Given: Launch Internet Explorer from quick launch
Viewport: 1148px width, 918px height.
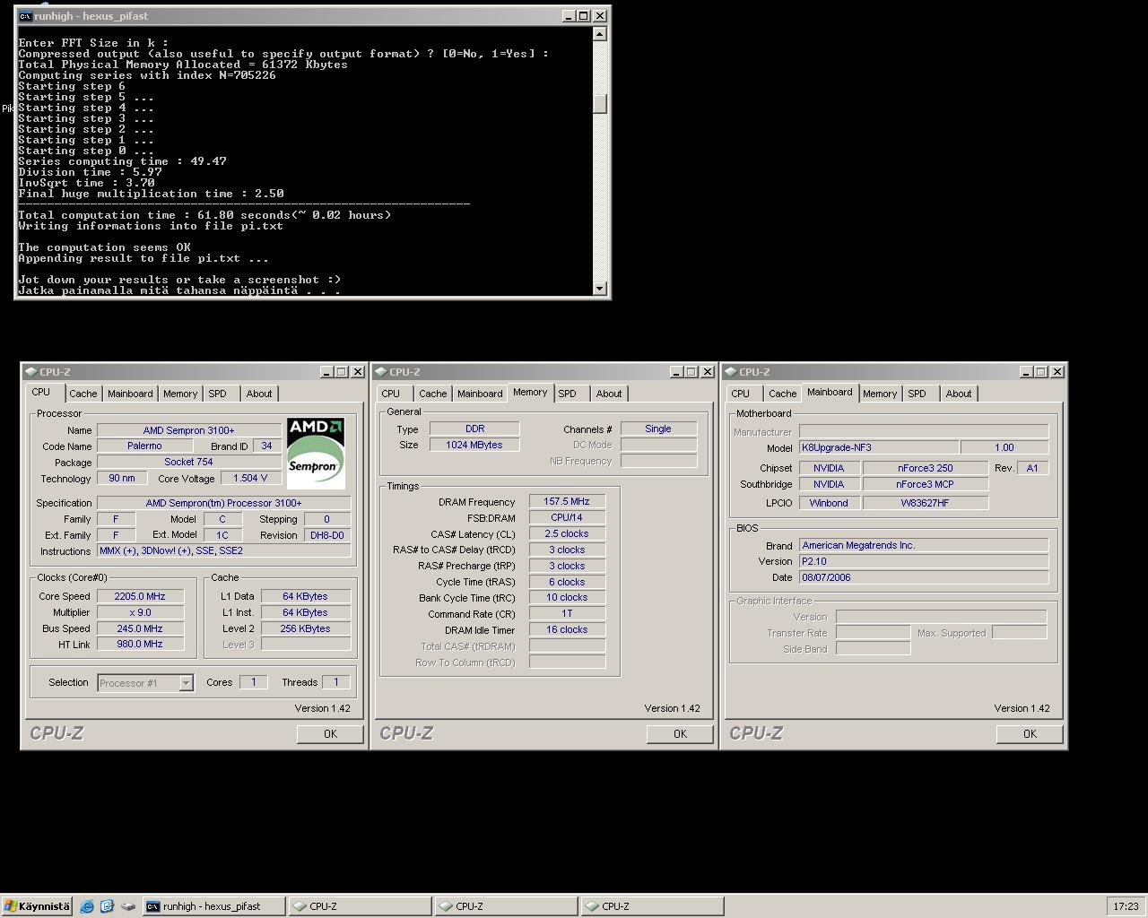Looking at the screenshot, I should click(x=87, y=906).
